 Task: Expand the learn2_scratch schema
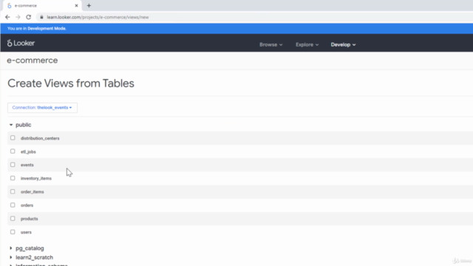tap(11, 257)
